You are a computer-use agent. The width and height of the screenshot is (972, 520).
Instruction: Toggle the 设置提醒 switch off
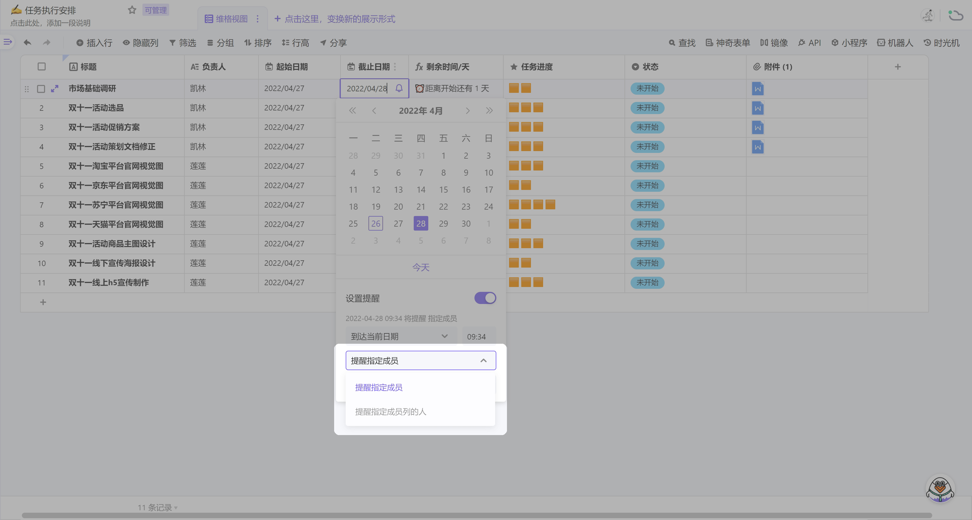point(485,298)
